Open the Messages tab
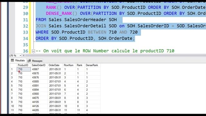The height and width of the screenshot is (116, 206). pyautogui.click(x=35, y=61)
